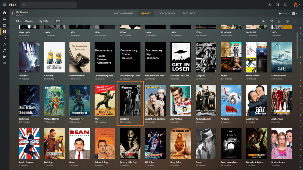Open the Activity icon in top bar

point(270,4)
